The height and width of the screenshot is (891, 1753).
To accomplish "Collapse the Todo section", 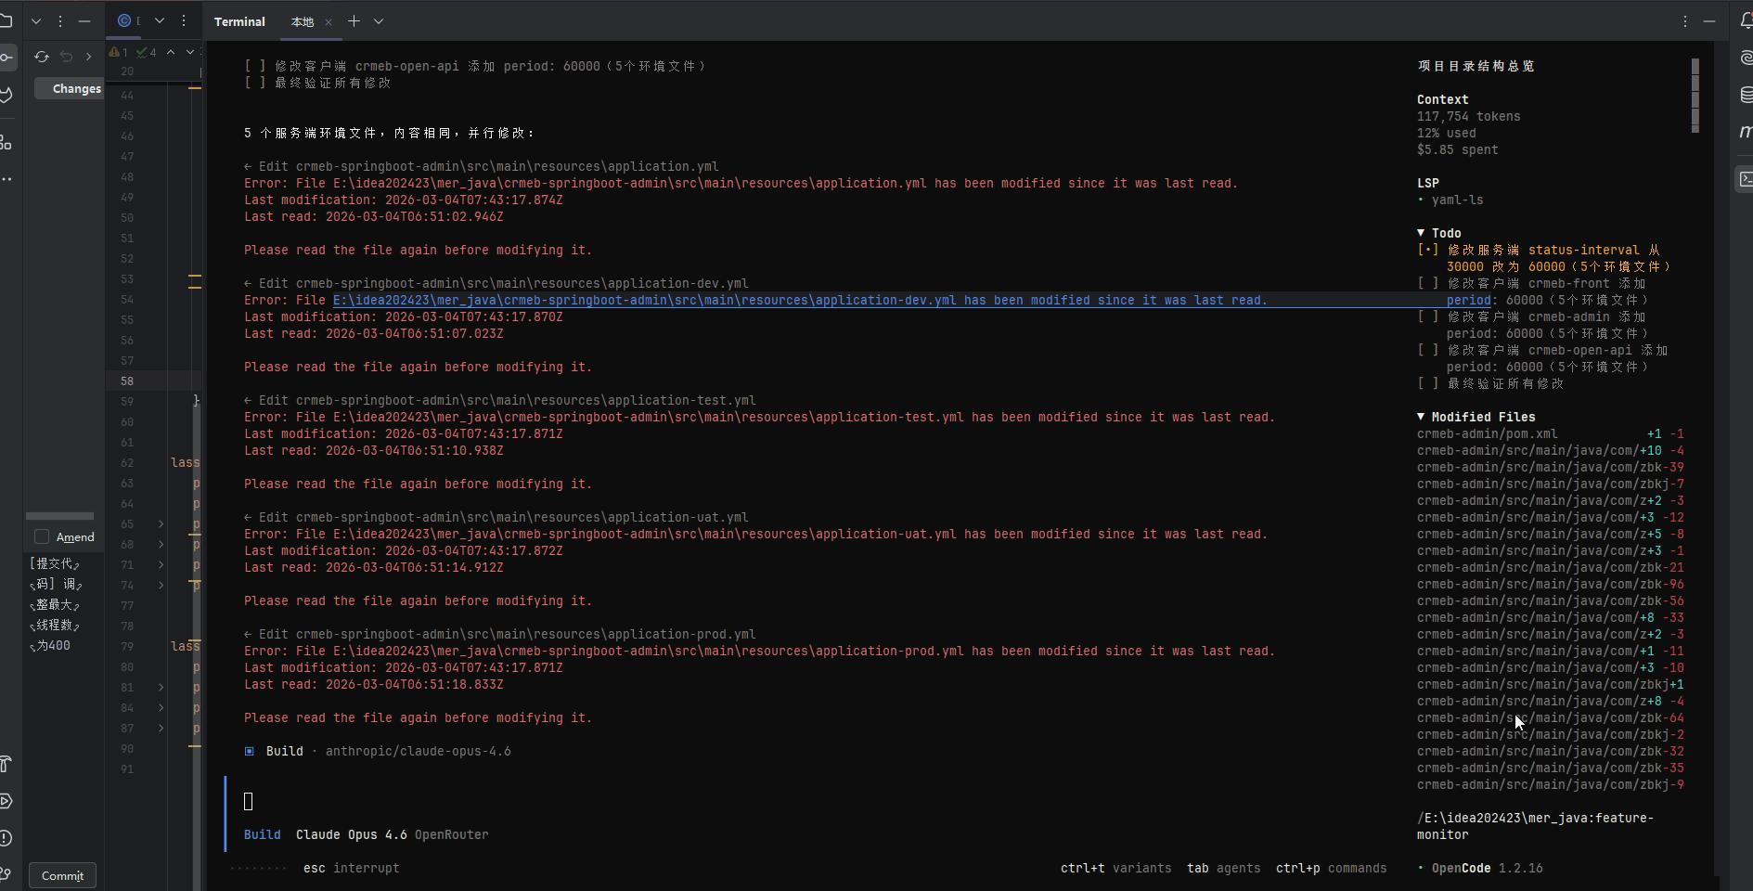I will pos(1421,233).
